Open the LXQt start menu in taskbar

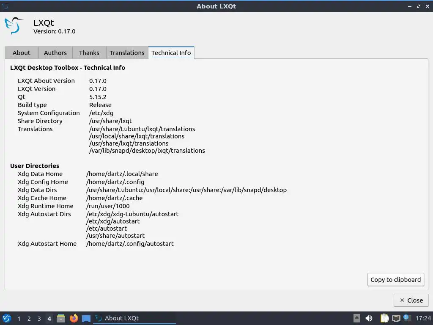[7, 318]
